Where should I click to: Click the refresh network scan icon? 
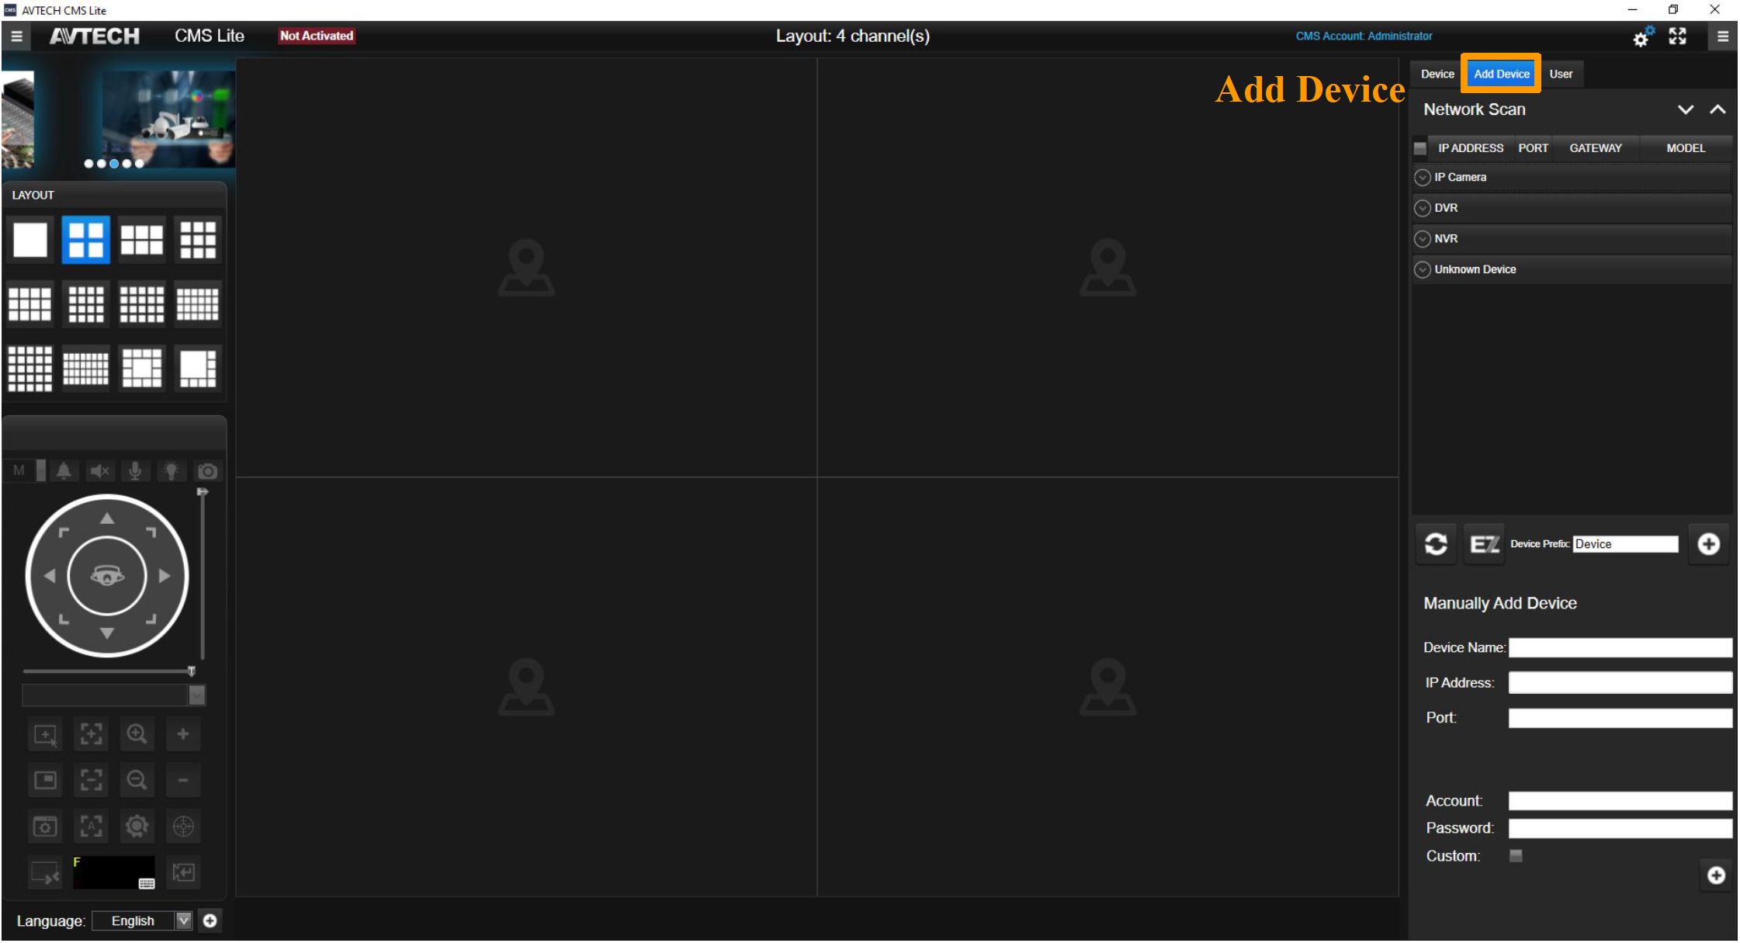point(1436,544)
